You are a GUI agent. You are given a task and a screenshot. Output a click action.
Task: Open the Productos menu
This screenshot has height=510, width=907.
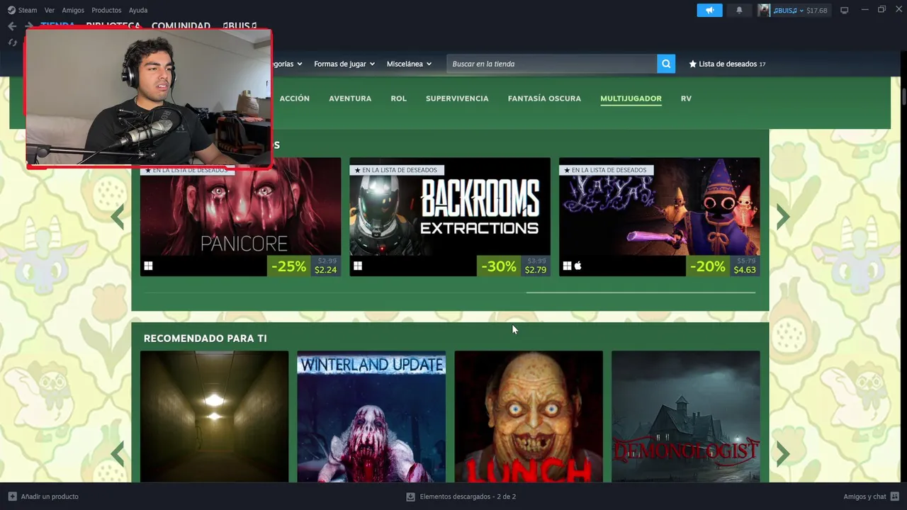click(x=106, y=10)
